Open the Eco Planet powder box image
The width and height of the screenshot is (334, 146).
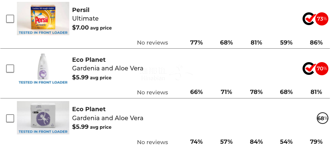point(43,118)
